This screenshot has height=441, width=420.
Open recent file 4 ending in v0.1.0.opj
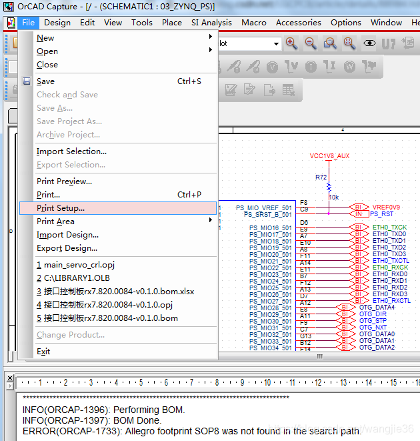[x=118, y=305]
